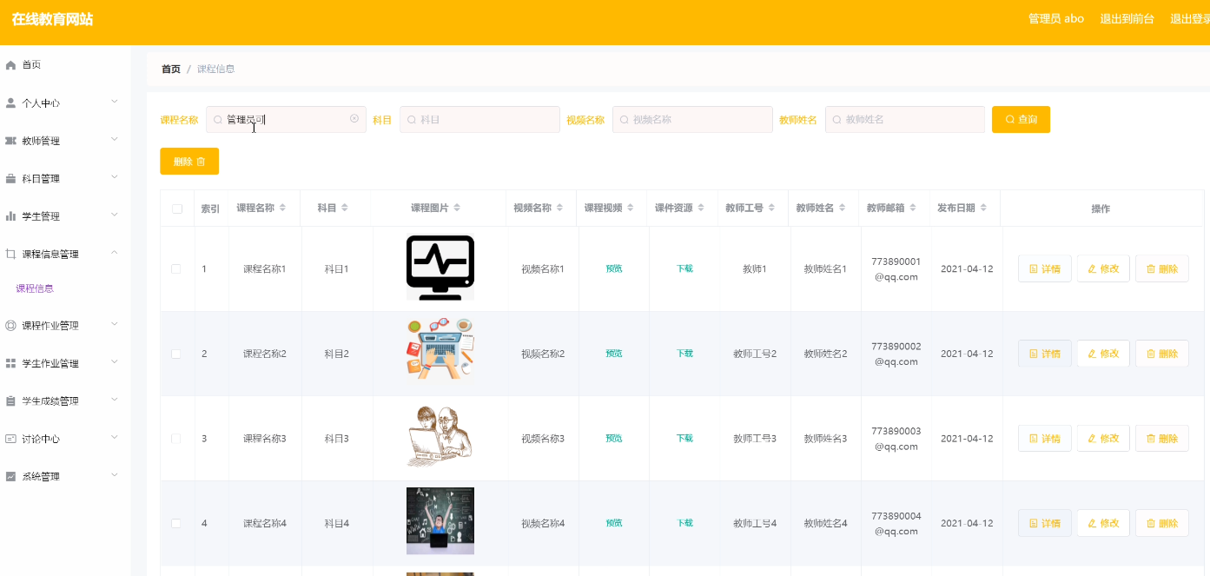Expand 个人中心 menu chevron

(x=115, y=102)
